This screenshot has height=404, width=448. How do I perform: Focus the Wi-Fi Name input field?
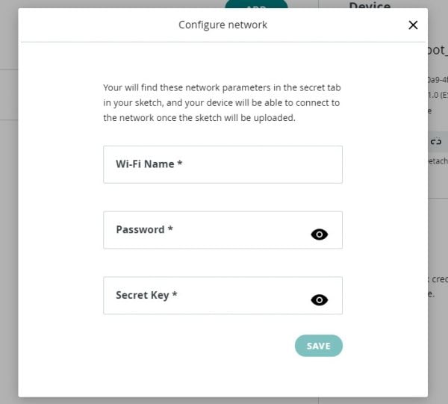(223, 164)
